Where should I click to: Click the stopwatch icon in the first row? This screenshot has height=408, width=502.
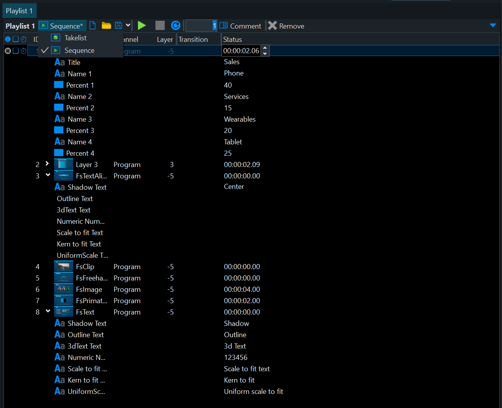23,51
